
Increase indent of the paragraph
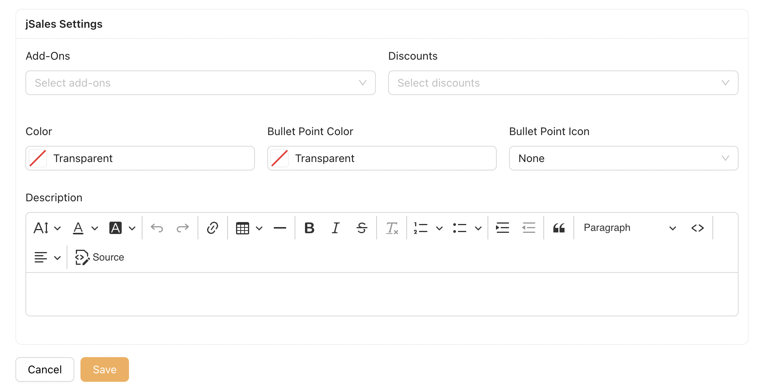click(503, 228)
